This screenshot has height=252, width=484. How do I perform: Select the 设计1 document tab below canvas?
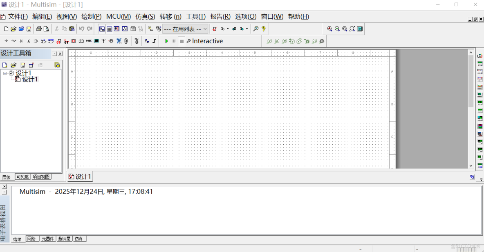80,177
